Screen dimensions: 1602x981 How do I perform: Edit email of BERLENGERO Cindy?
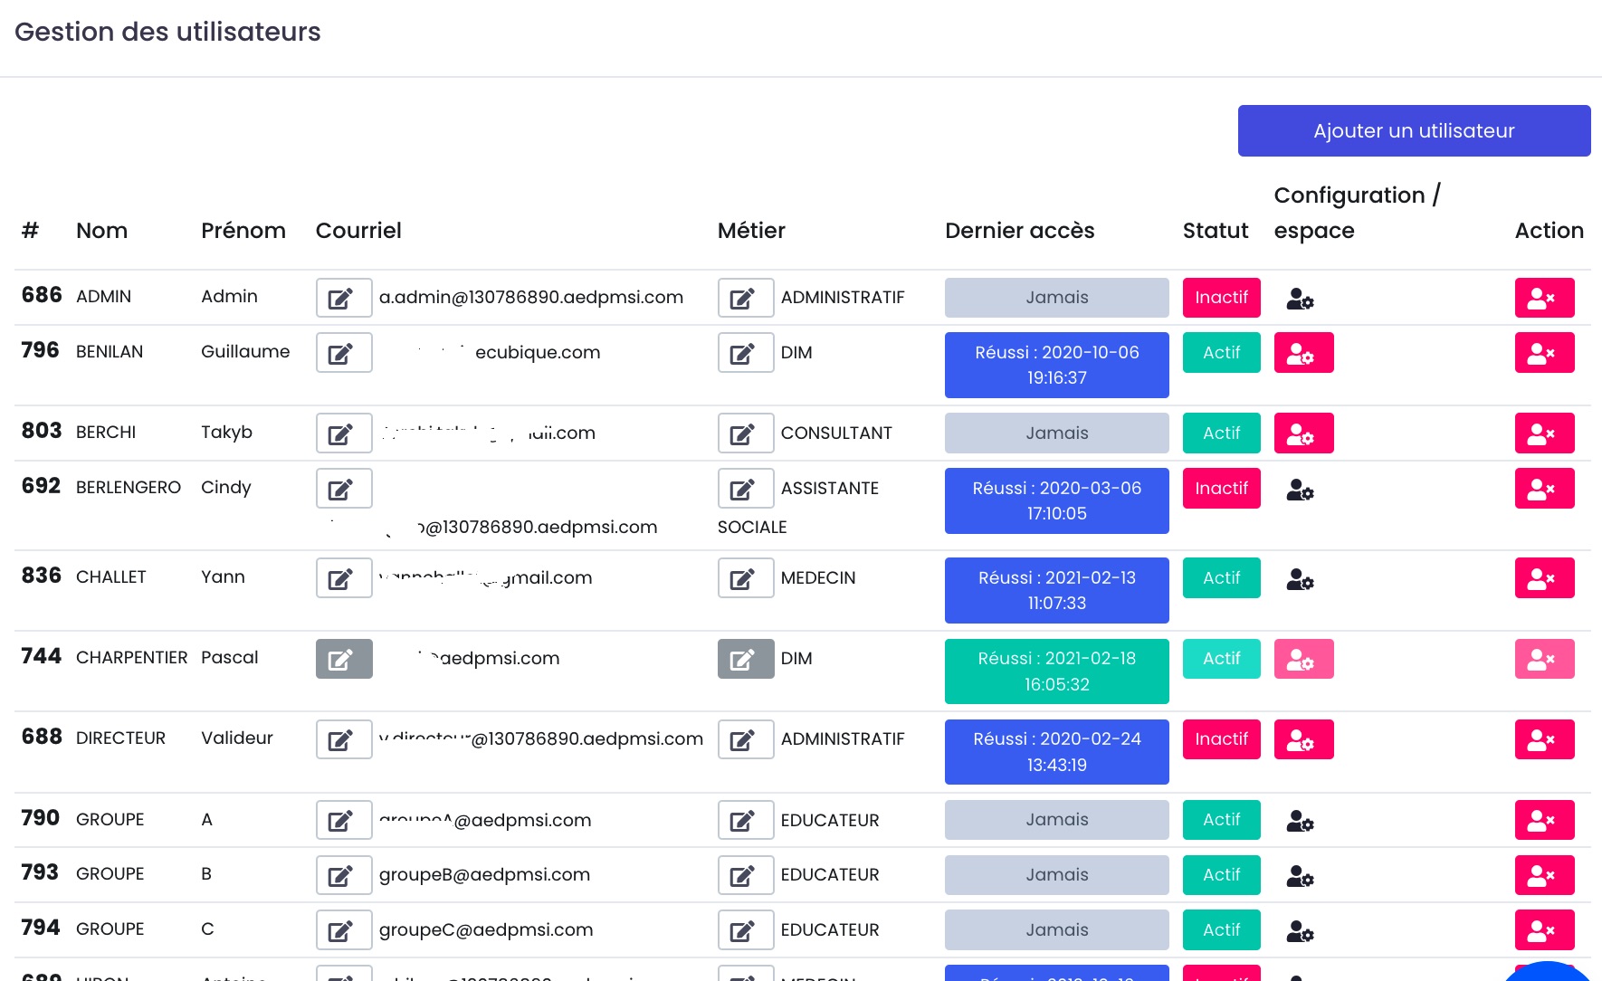coord(344,489)
